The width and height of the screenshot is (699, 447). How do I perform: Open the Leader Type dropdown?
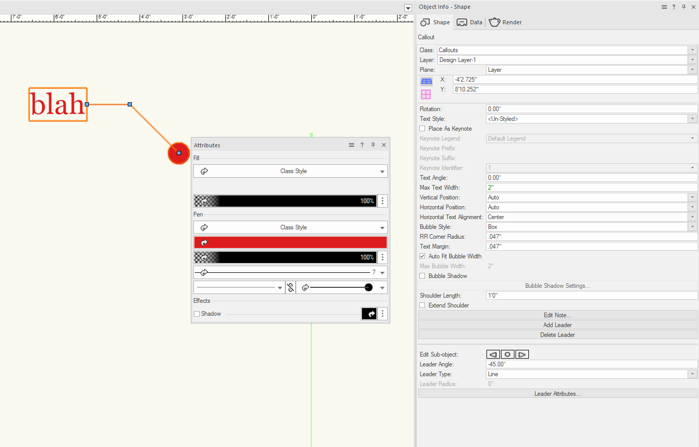tap(592, 374)
